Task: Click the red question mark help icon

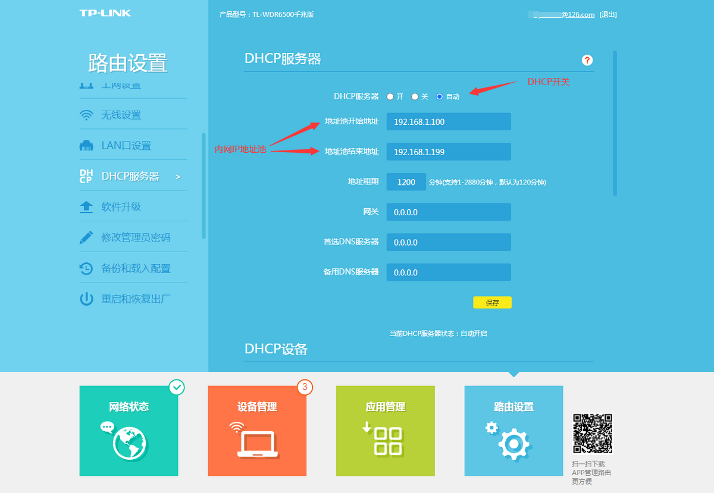Action: (x=587, y=60)
